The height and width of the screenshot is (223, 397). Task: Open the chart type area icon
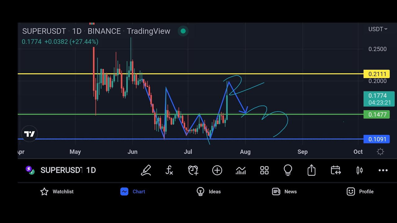tap(241, 170)
